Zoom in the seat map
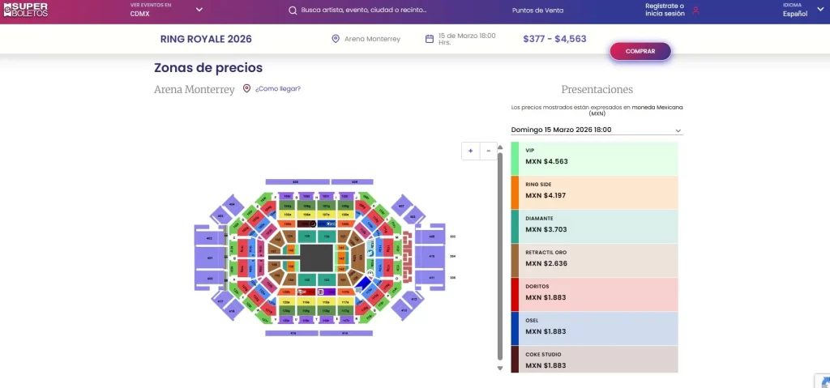The height and width of the screenshot is (388, 830). point(471,151)
